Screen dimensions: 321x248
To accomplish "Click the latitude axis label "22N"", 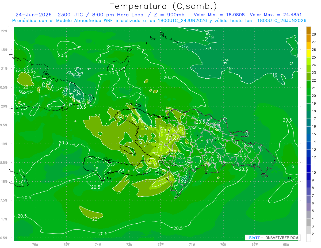I will (4, 31).
